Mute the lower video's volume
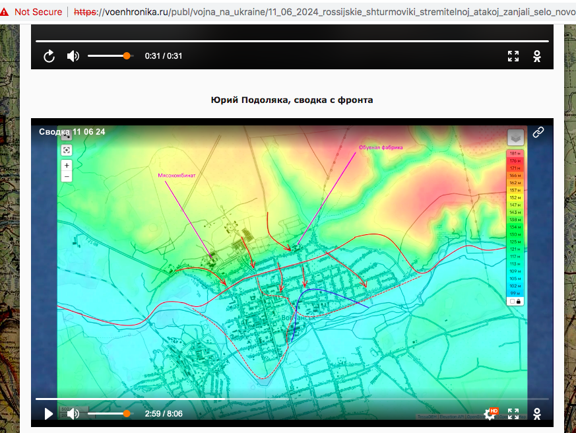The height and width of the screenshot is (433, 576). tap(73, 414)
